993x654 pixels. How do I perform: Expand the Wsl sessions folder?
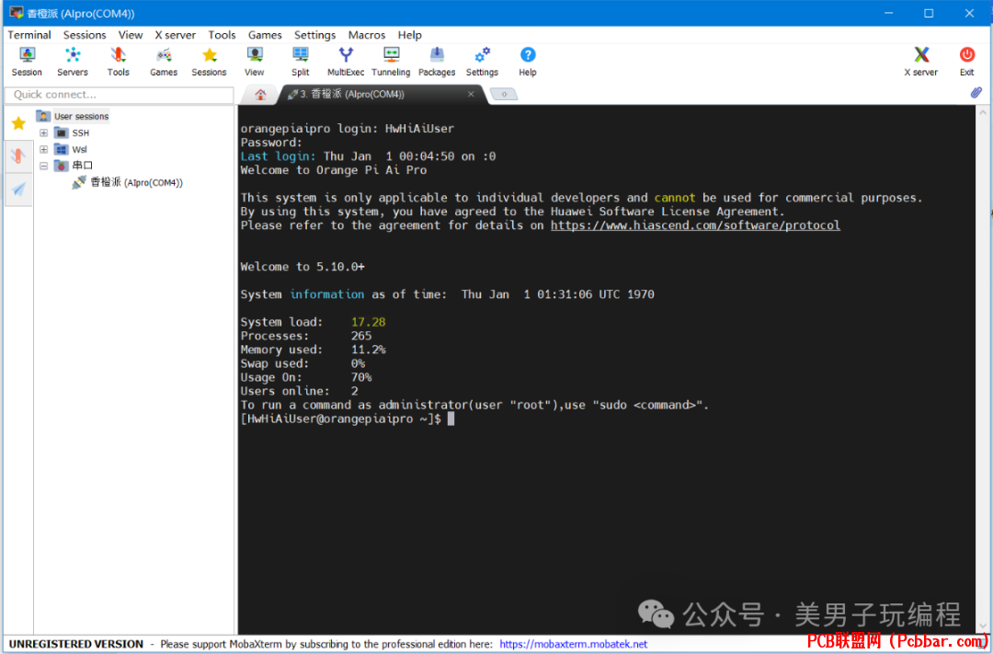[x=44, y=150]
